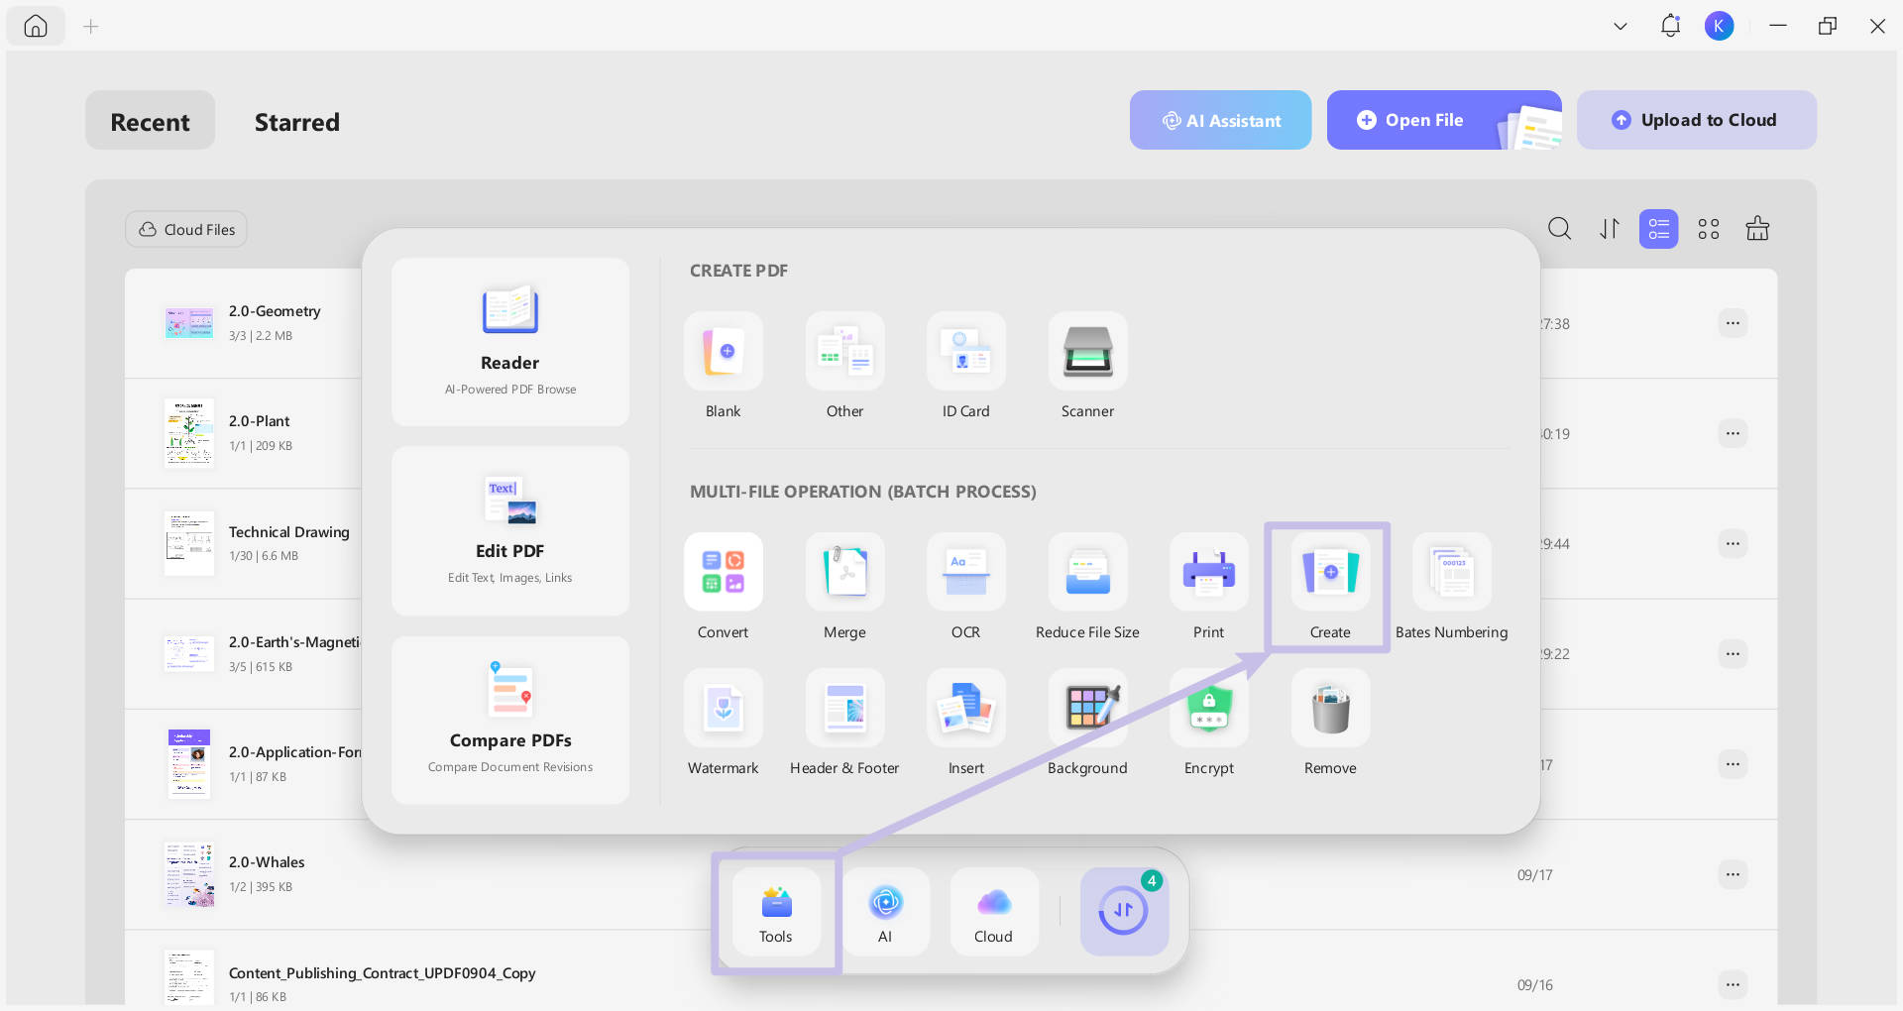
Task: Search the recent files list
Action: pyautogui.click(x=1559, y=229)
